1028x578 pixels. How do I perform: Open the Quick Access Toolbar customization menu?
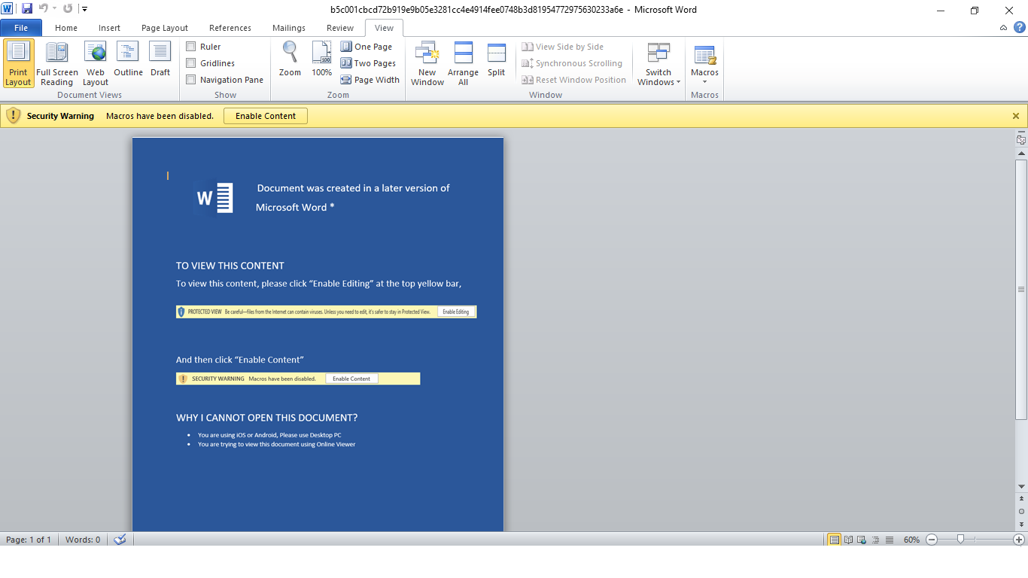84,9
